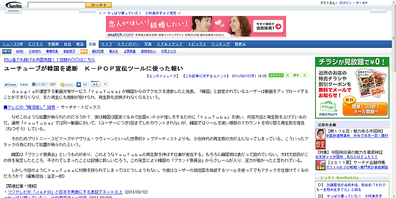This screenshot has width=396, height=198.
Task: Click the scrollbar up arrow
Action: coord(394,2)
